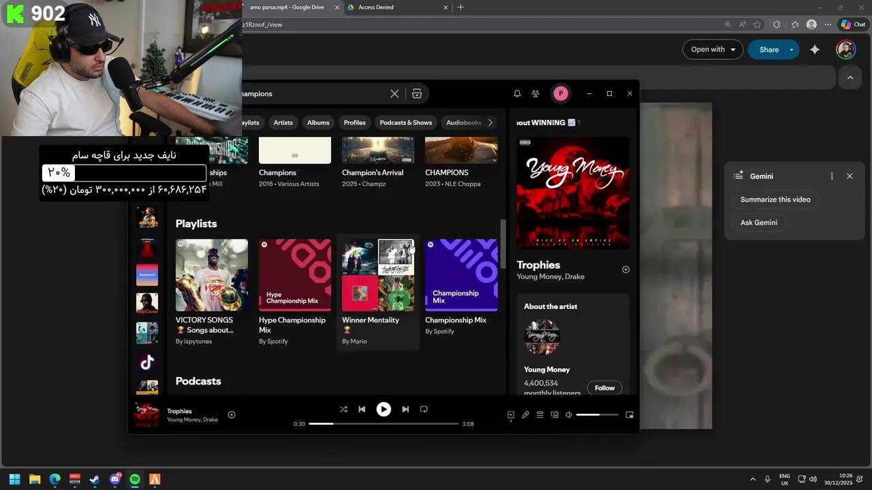Viewport: 872px width, 490px height.
Task: Add Trophies to library in side panel
Action: coord(626,269)
